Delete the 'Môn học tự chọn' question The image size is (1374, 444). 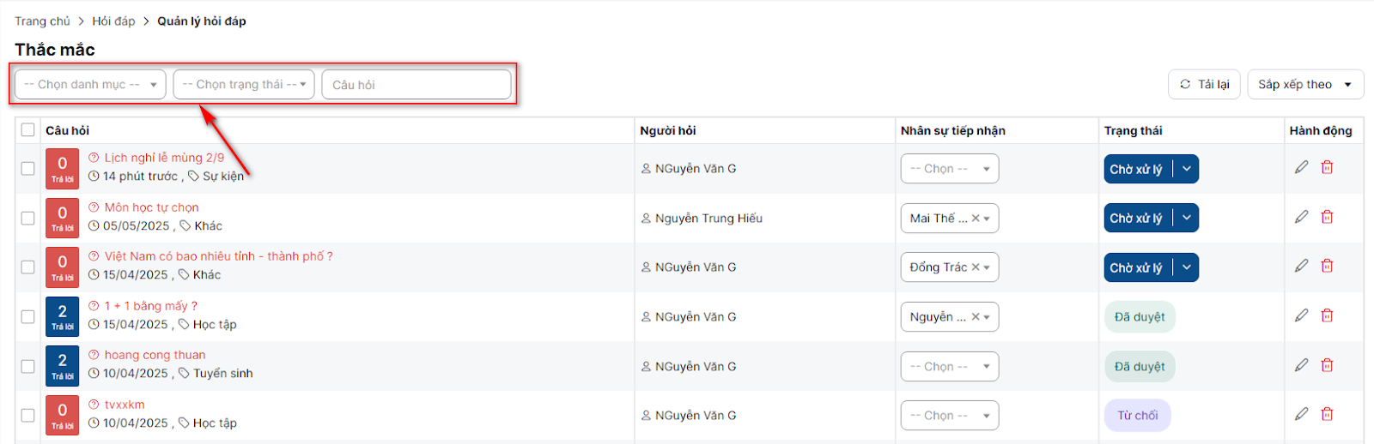1327,217
